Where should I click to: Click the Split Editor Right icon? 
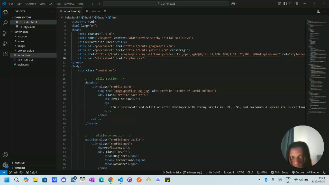(x=318, y=11)
